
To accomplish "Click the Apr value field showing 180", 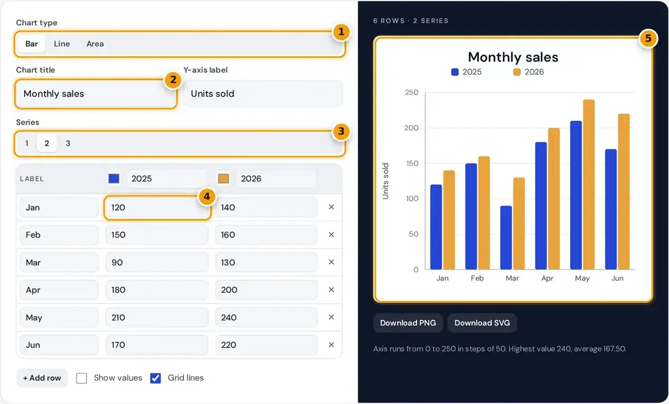I will pyautogui.click(x=157, y=290).
